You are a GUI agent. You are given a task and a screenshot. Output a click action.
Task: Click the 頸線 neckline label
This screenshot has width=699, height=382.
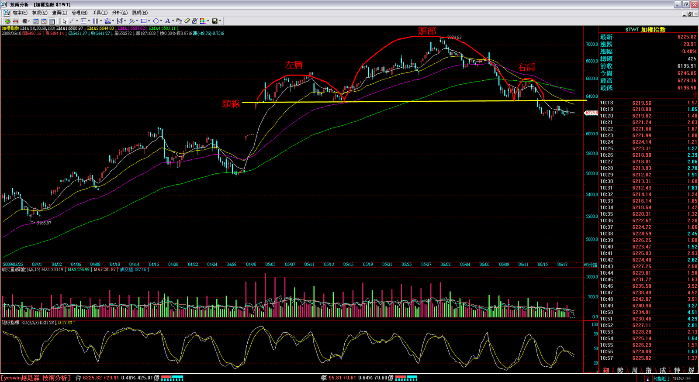click(231, 103)
